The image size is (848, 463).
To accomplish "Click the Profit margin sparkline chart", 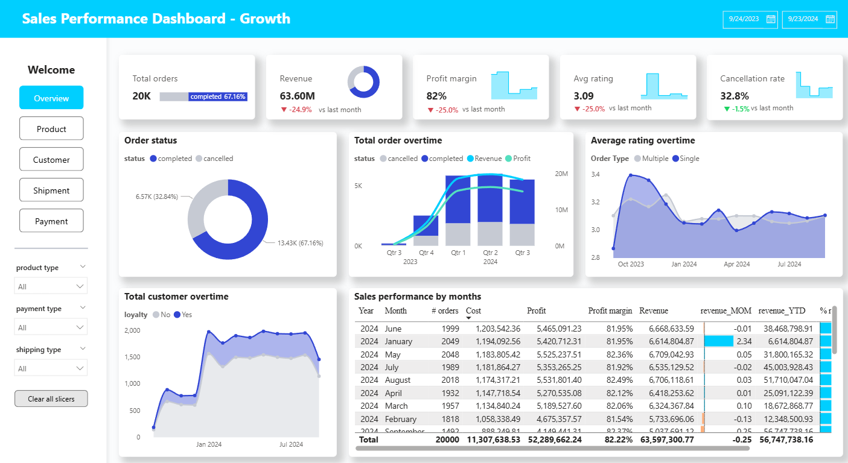I will click(x=514, y=85).
